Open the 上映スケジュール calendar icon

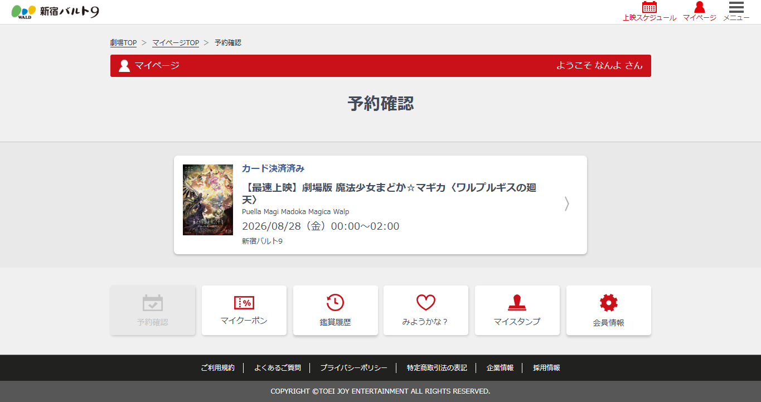click(x=649, y=7)
